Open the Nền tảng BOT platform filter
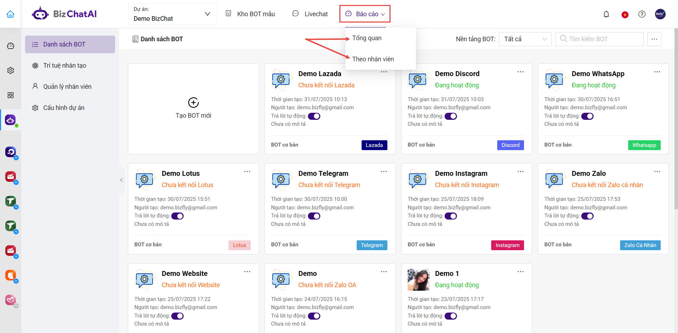Image resolution: width=678 pixels, height=333 pixels. (x=525, y=39)
